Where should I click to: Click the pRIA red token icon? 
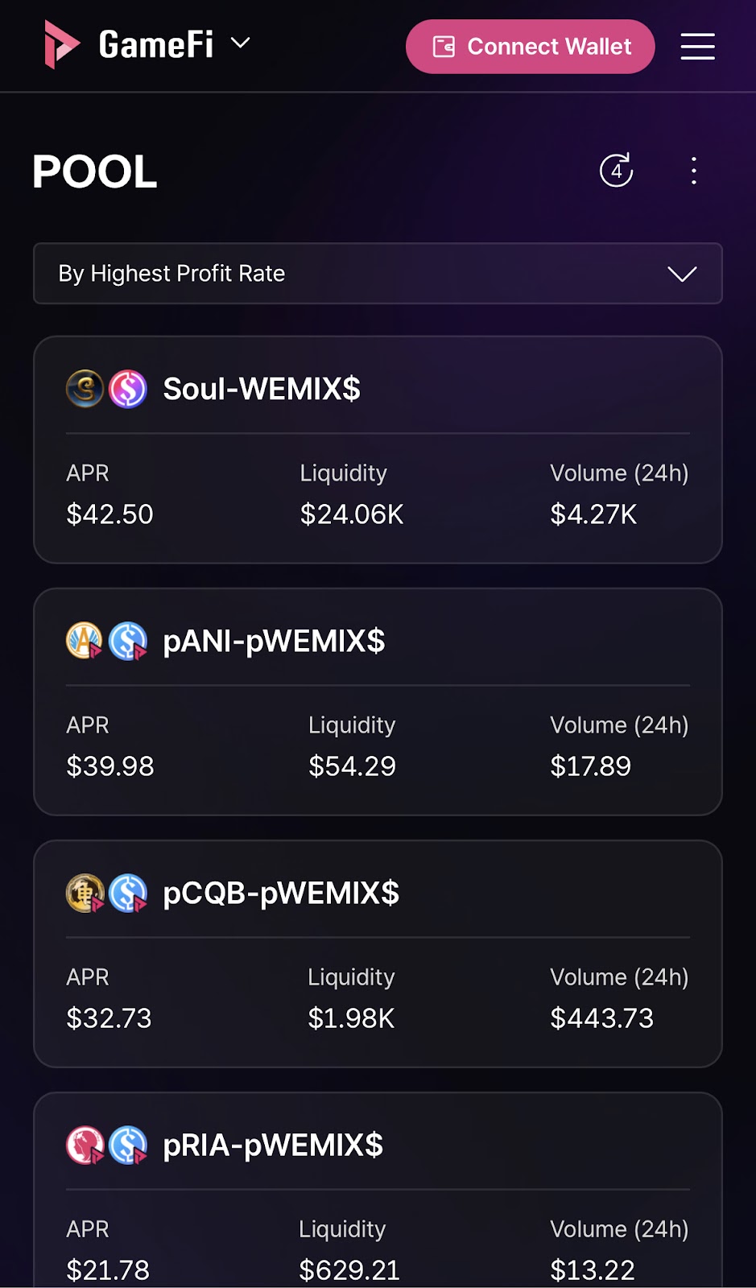(x=85, y=1145)
